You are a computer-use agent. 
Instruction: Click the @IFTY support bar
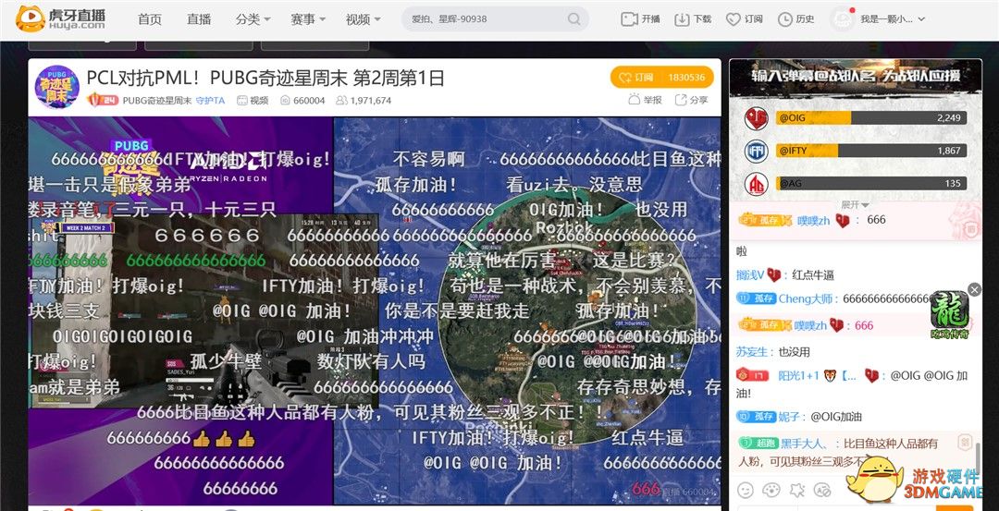click(x=871, y=151)
